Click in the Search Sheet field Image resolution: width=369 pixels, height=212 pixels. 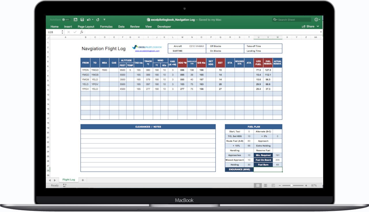point(292,20)
